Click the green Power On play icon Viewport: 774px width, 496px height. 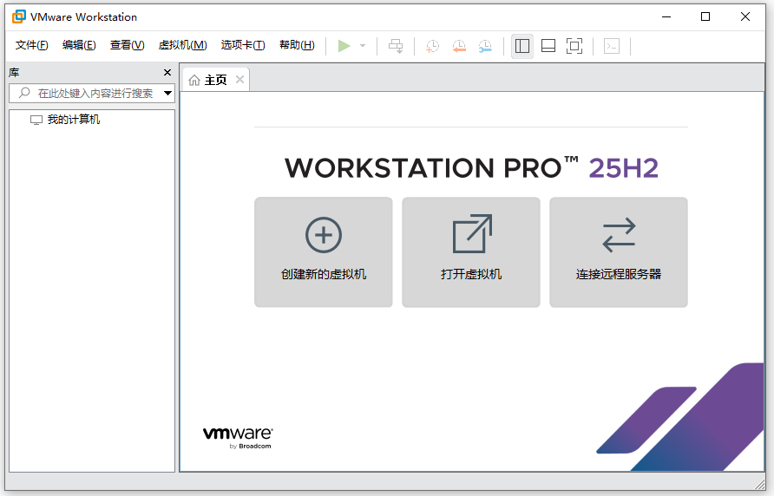tap(344, 46)
